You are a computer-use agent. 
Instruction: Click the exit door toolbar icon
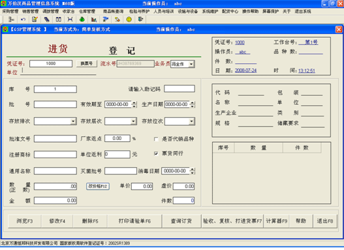click(x=140, y=20)
